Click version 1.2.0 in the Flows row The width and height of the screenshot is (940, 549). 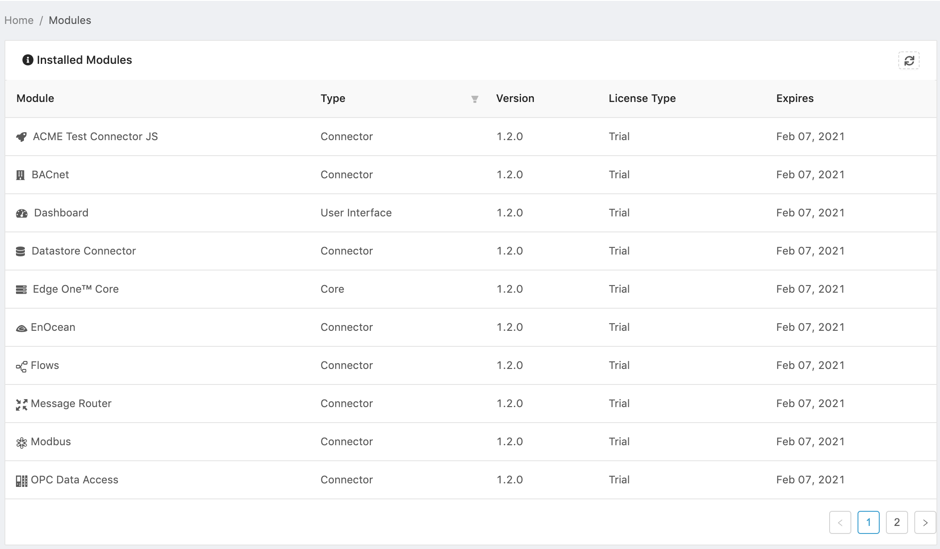tap(510, 365)
